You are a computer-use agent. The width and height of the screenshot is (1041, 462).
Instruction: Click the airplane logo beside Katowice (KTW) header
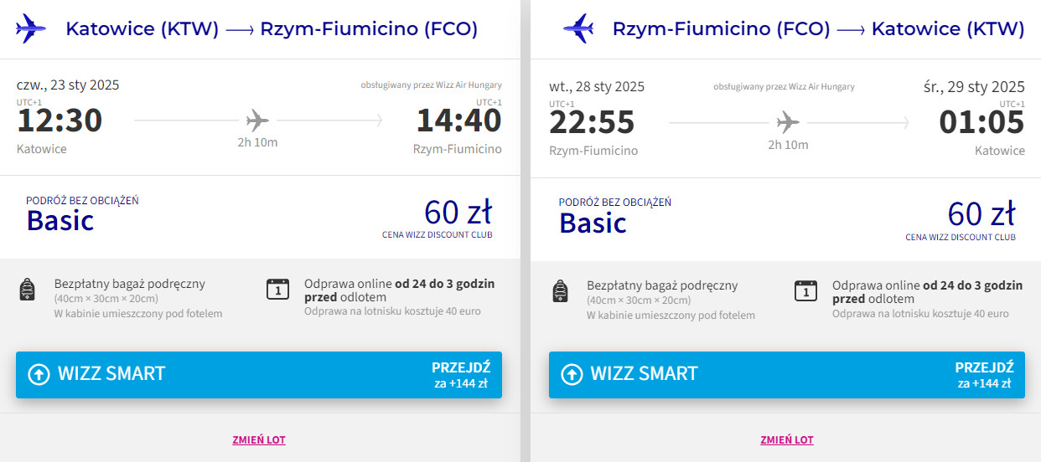click(31, 28)
